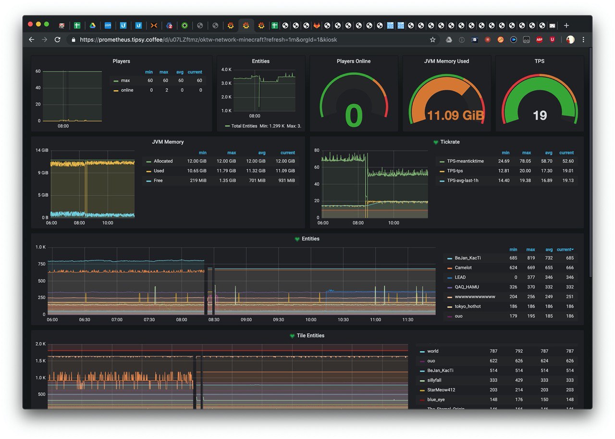
Task: Open the ABP Adblock Plus extension
Action: click(540, 40)
